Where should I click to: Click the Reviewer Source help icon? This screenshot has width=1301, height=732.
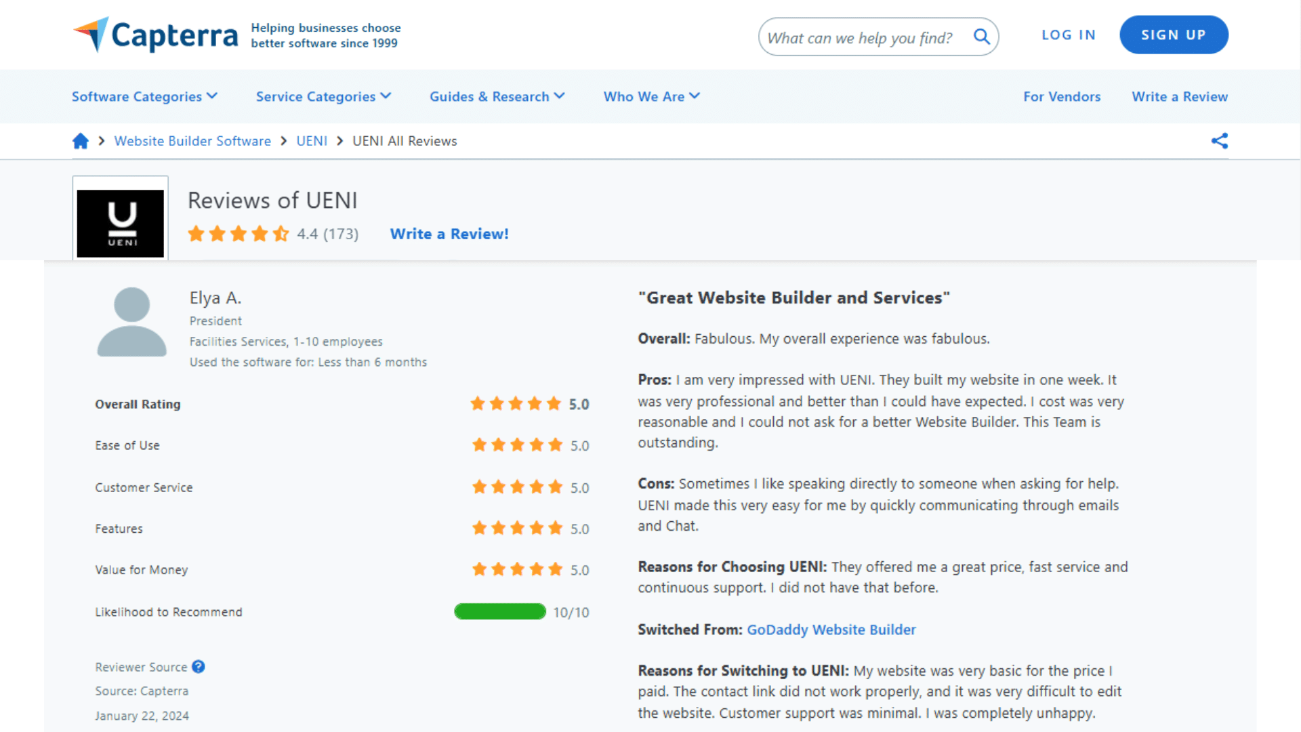point(198,667)
